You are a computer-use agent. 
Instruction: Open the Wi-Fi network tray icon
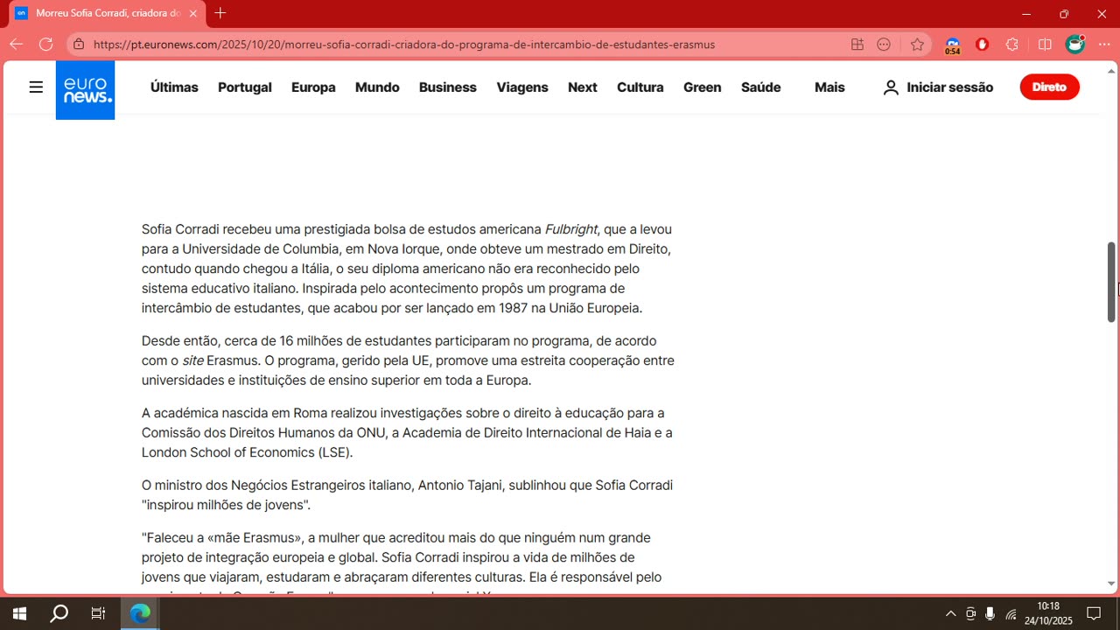pos(1011,613)
